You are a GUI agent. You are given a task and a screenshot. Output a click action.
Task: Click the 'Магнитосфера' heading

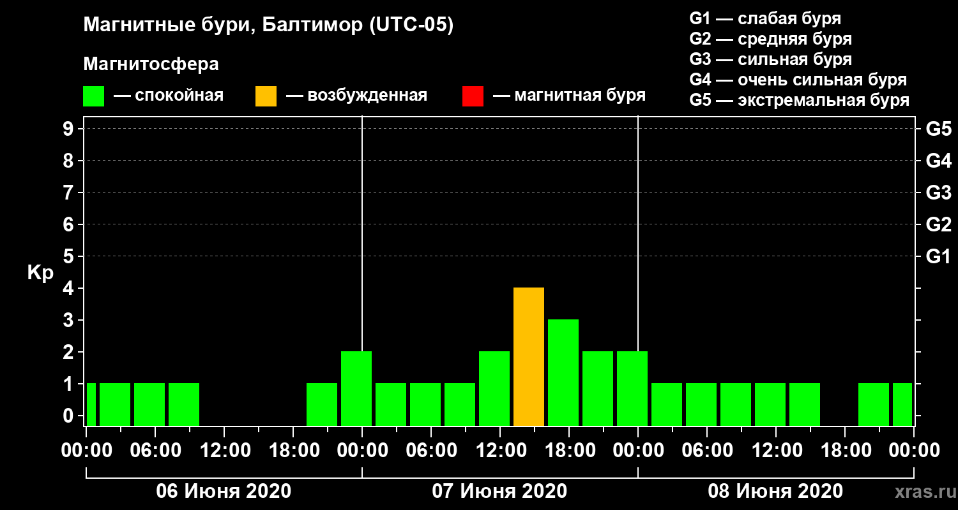point(151,64)
